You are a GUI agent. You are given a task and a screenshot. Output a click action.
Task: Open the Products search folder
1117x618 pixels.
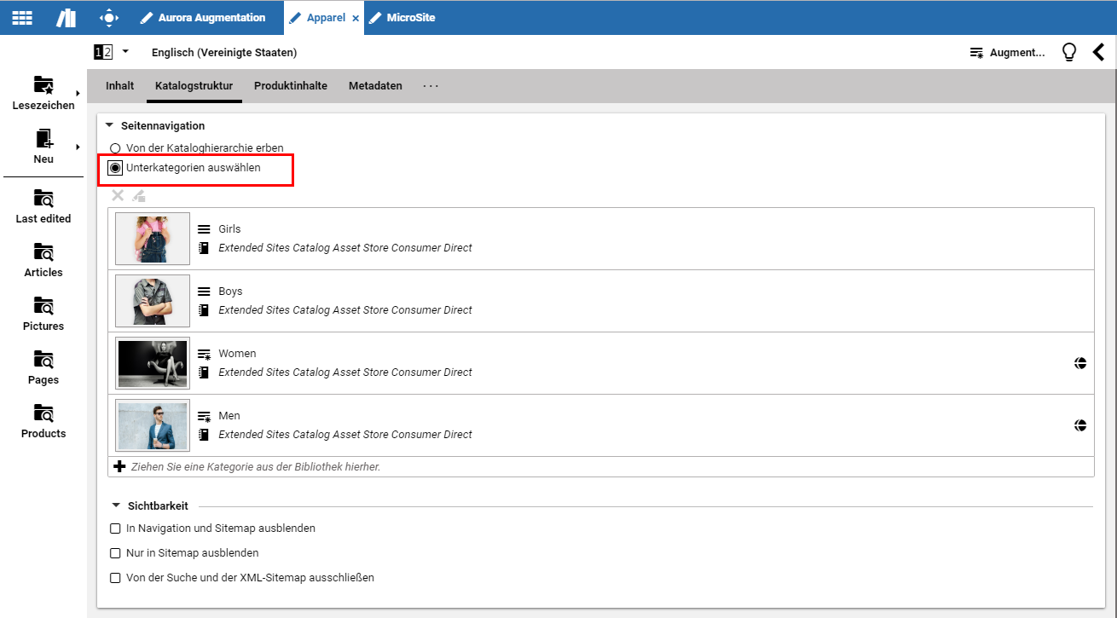[43, 421]
